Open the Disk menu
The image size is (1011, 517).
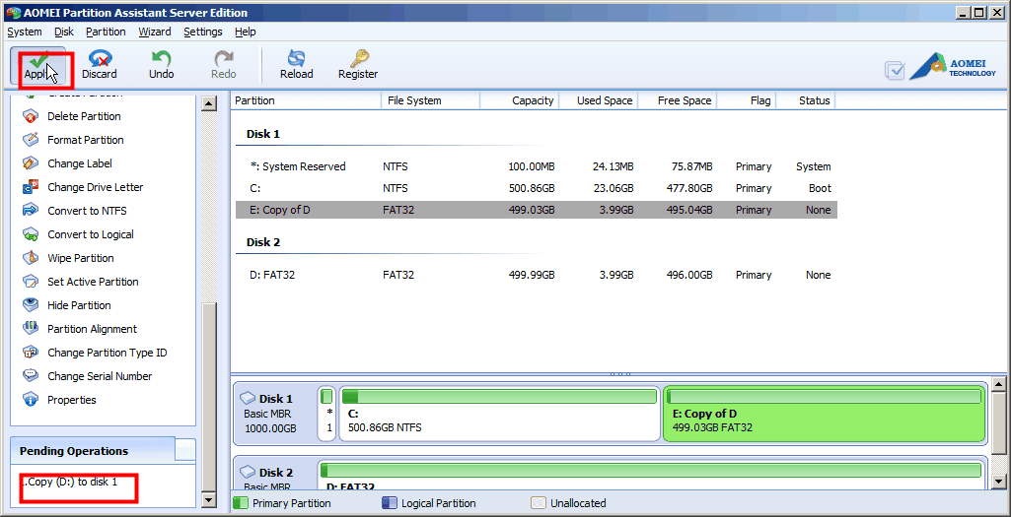tap(64, 32)
